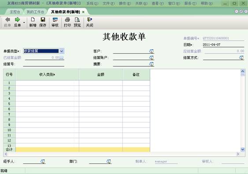This screenshot has width=248, height=174.
Task: Click the 合计 total row label
Action: (x=9, y=149)
